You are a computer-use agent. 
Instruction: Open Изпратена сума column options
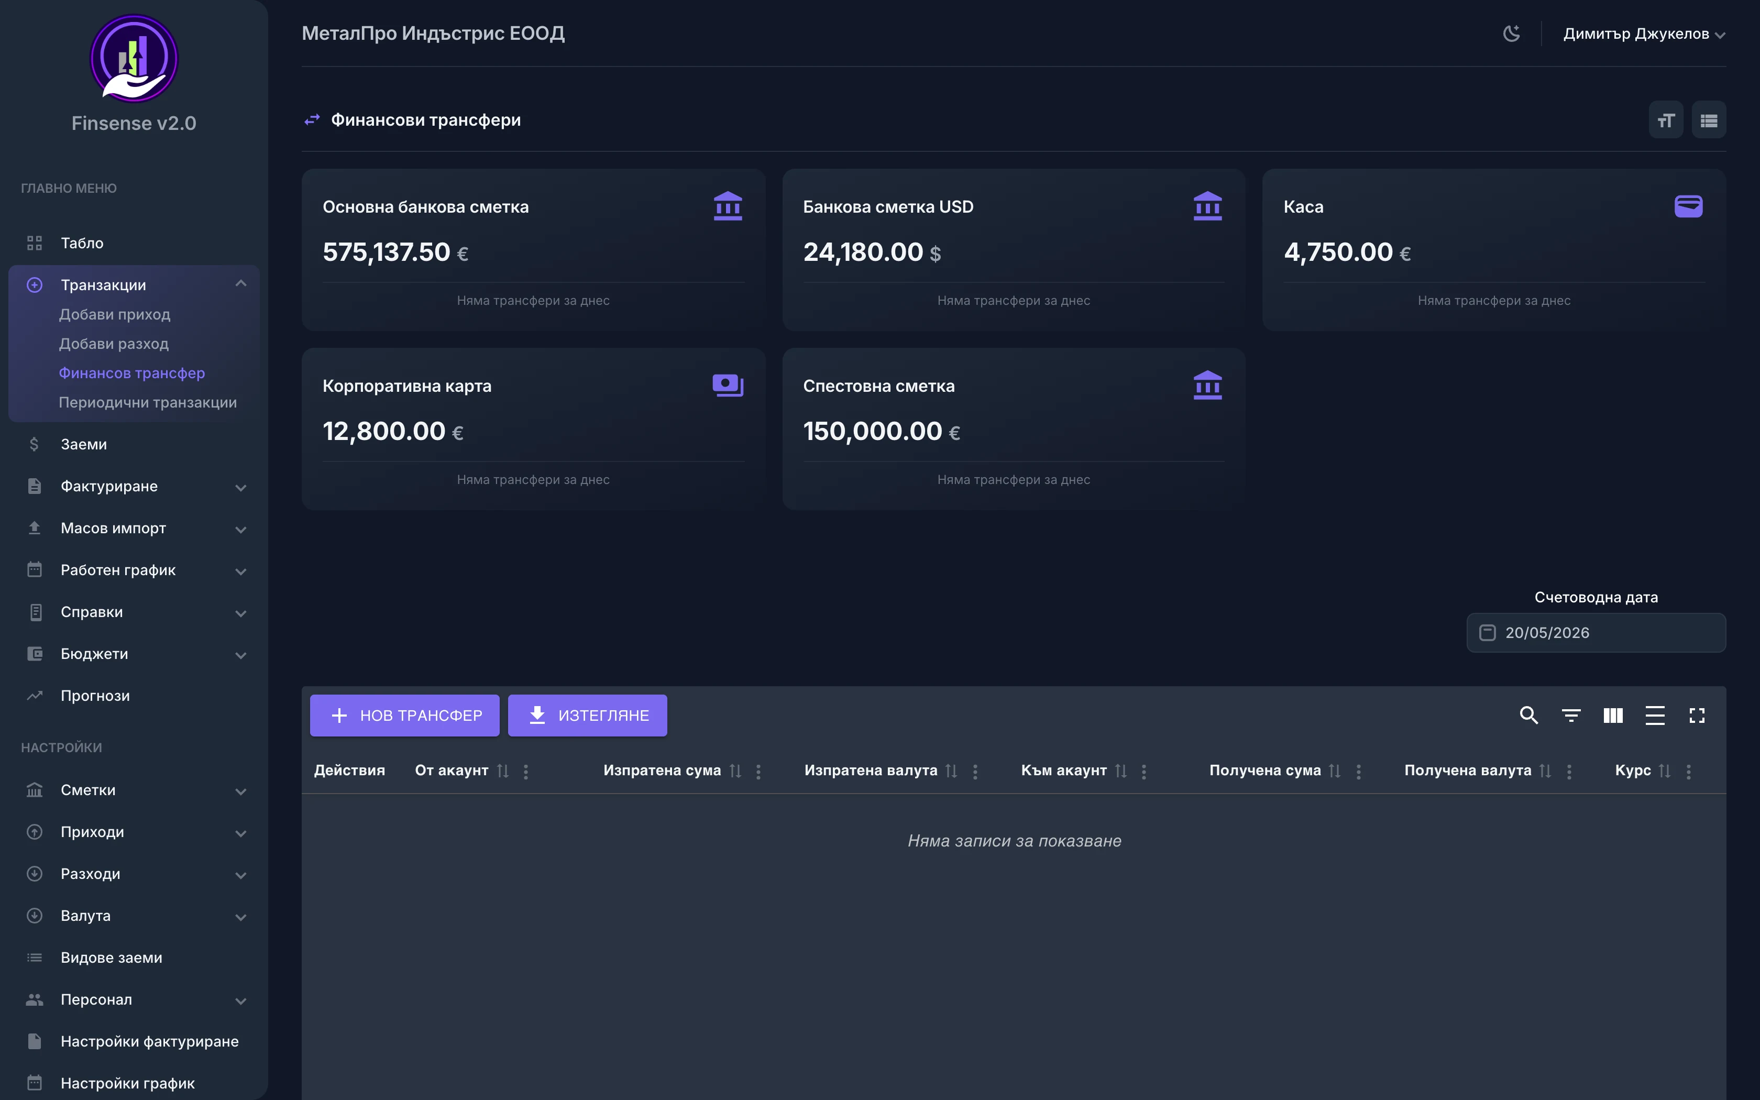(x=758, y=771)
